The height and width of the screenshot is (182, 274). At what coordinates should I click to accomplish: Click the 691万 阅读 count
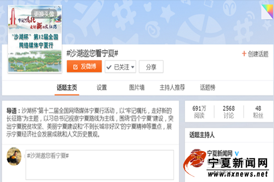coord(199,112)
